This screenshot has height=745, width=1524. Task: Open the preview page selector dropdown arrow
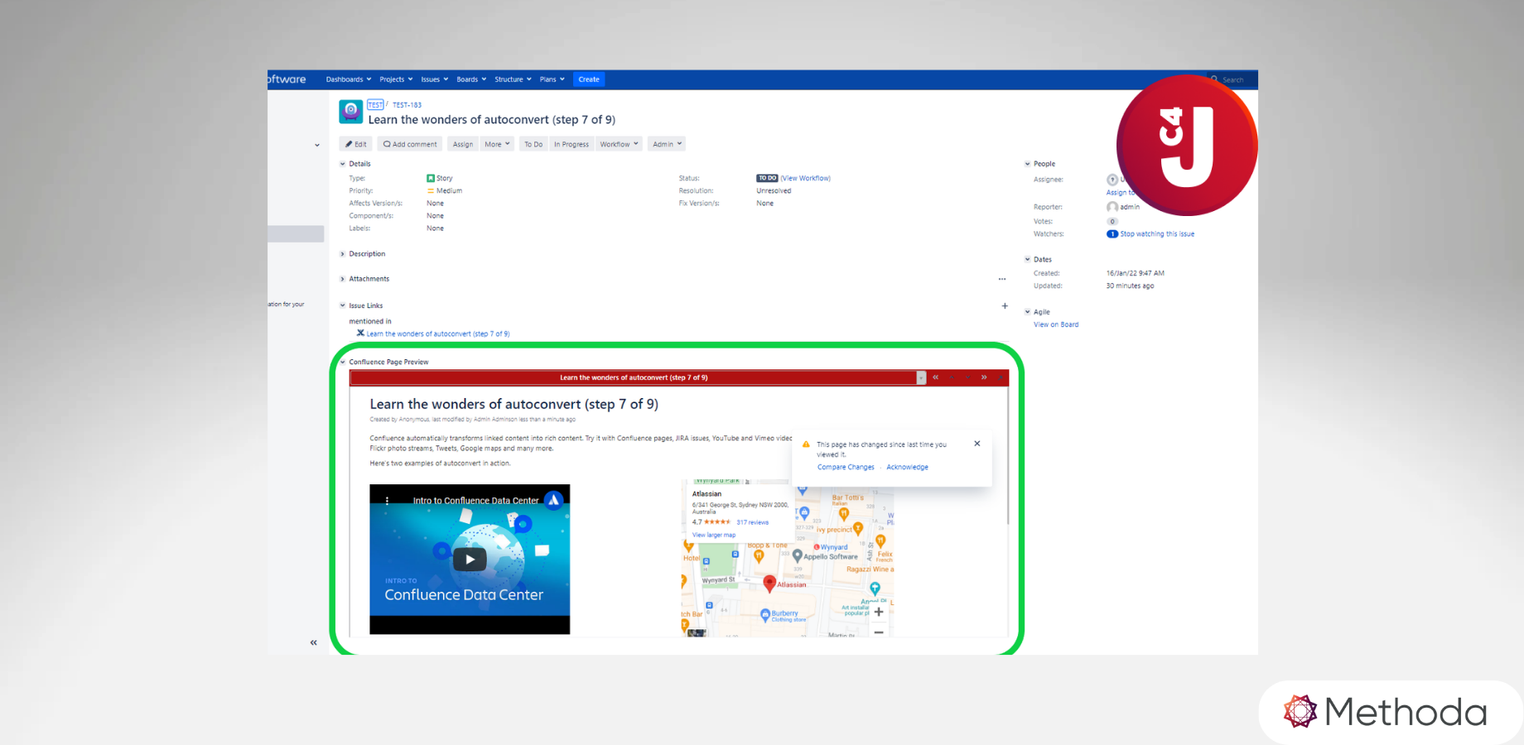921,377
